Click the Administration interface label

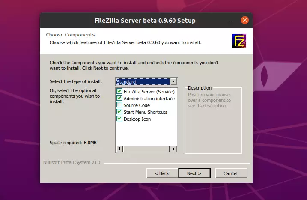click(x=149, y=99)
